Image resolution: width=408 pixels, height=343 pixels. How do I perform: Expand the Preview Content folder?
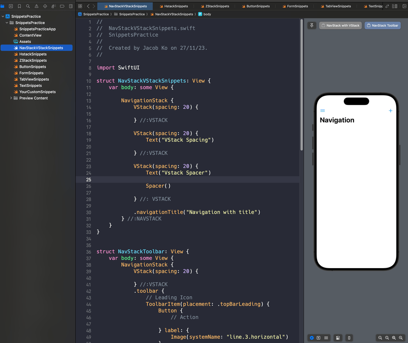11,98
